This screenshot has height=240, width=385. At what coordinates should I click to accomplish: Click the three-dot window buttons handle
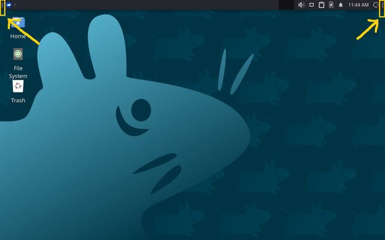(x=14, y=5)
